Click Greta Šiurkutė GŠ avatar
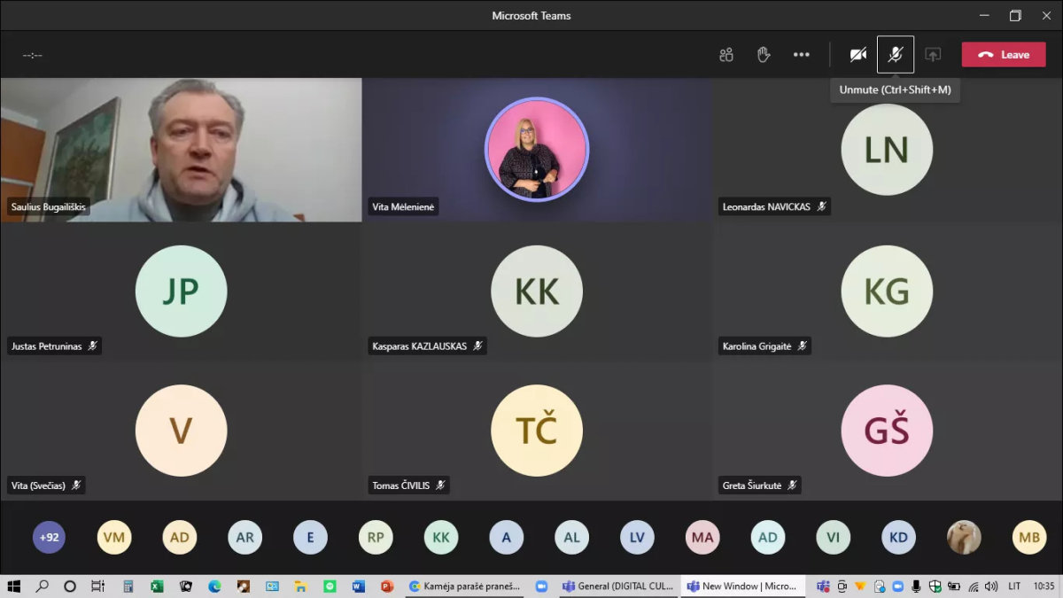Viewport: 1063px width, 598px height. pyautogui.click(x=887, y=431)
